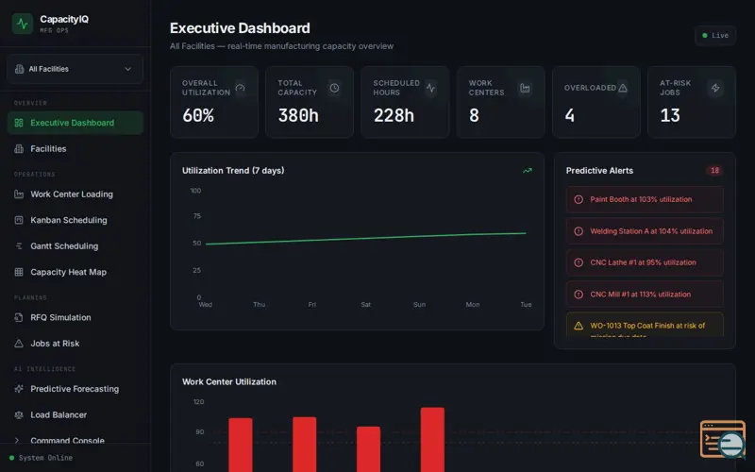Click the building icon in facility selector
Viewport: 755px width, 472px height.
[19, 69]
